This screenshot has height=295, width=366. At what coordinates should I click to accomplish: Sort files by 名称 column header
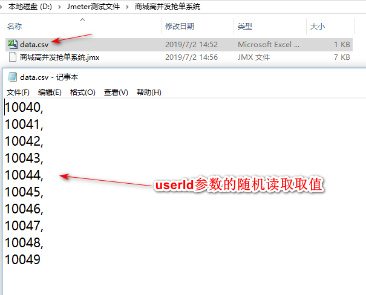pos(15,27)
